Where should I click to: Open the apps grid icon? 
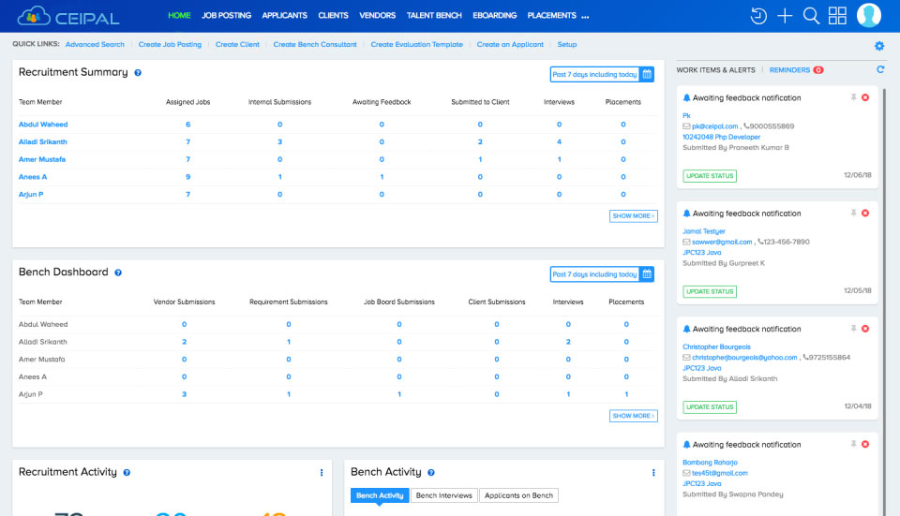[837, 16]
